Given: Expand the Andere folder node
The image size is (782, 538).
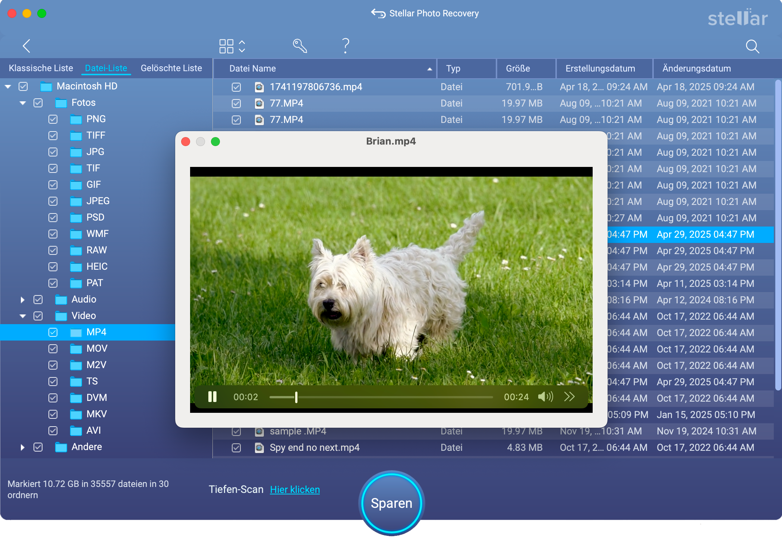Looking at the screenshot, I should coord(23,447).
